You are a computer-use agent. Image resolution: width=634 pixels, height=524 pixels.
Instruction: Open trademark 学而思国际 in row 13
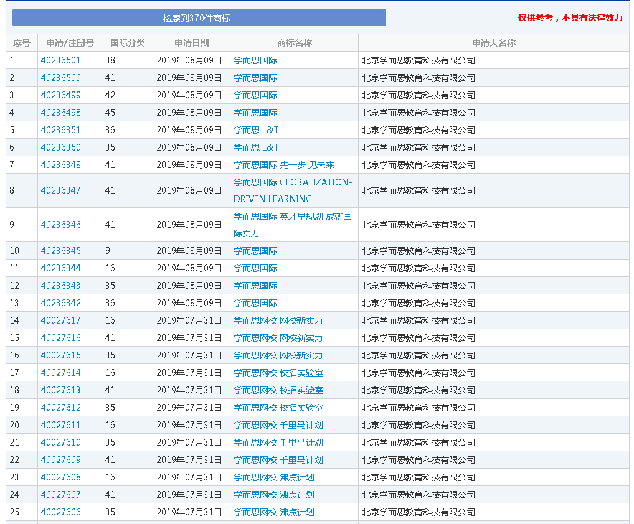coord(255,302)
